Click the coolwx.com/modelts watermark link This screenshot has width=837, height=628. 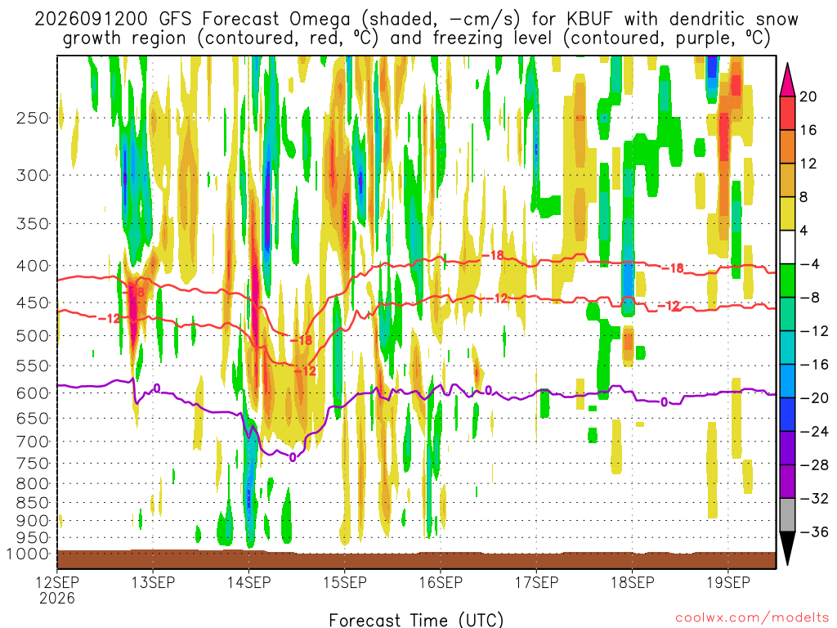click(751, 618)
